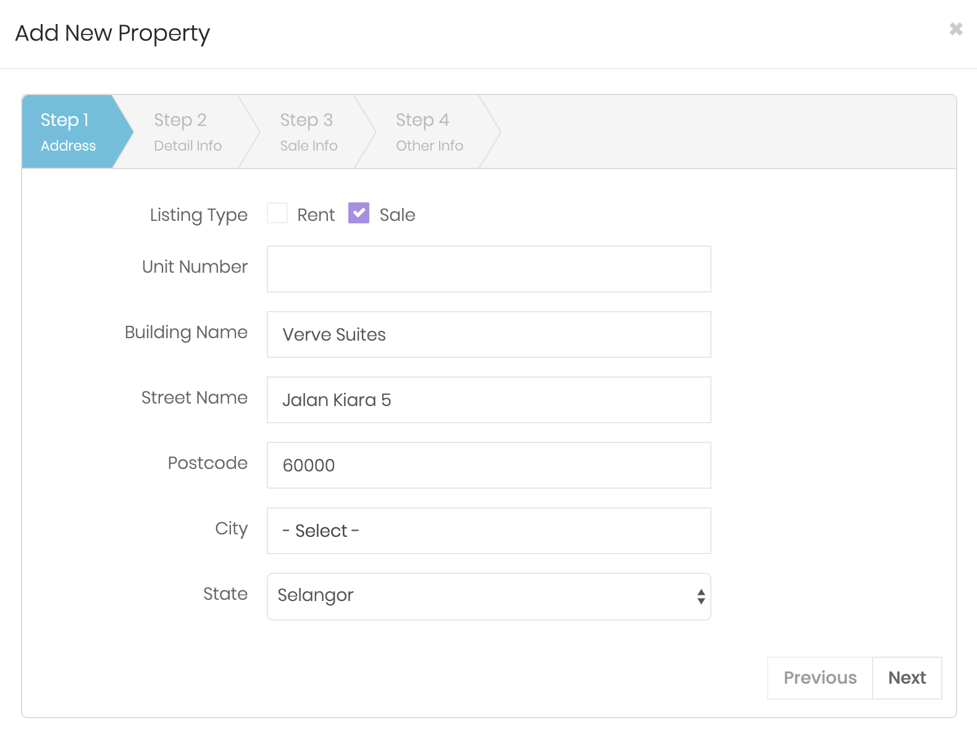Close the Add New Property dialog
977x738 pixels.
[x=955, y=29]
